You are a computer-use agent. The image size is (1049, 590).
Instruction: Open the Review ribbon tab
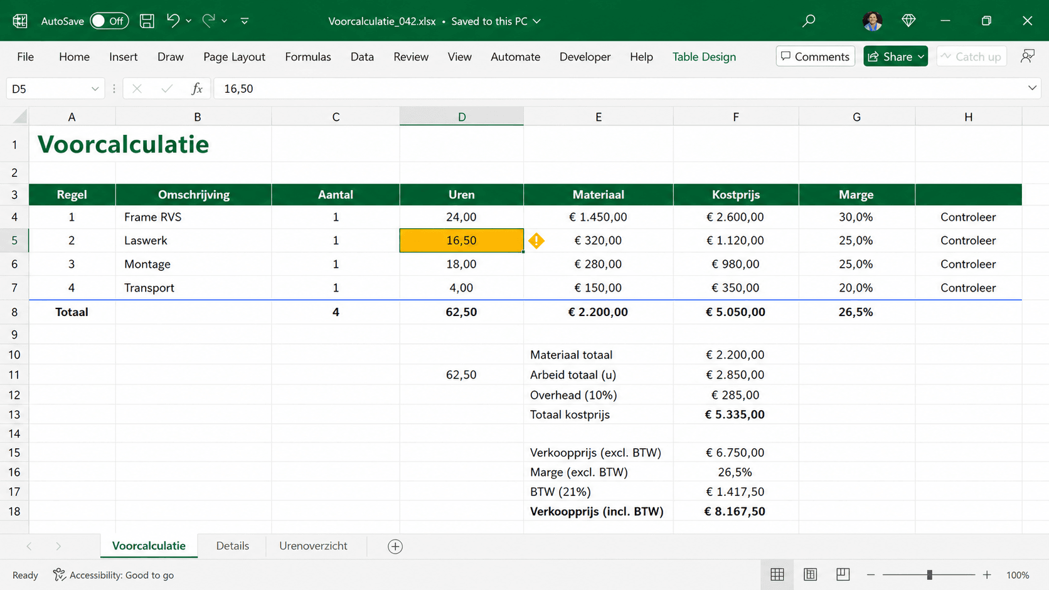coord(411,56)
